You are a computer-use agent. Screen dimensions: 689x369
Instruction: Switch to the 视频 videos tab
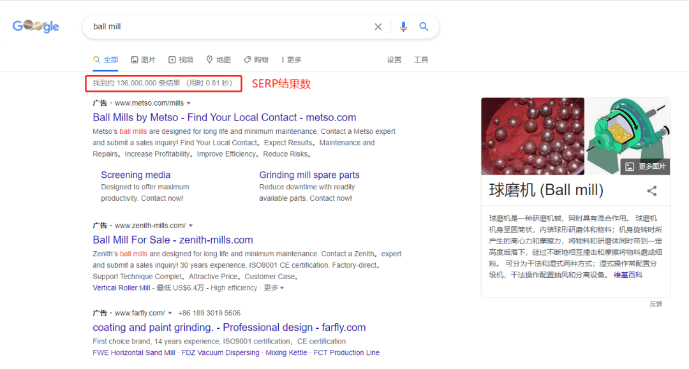click(181, 60)
